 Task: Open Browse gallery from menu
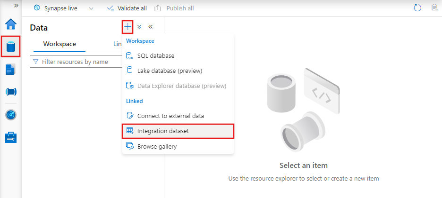[x=157, y=146]
